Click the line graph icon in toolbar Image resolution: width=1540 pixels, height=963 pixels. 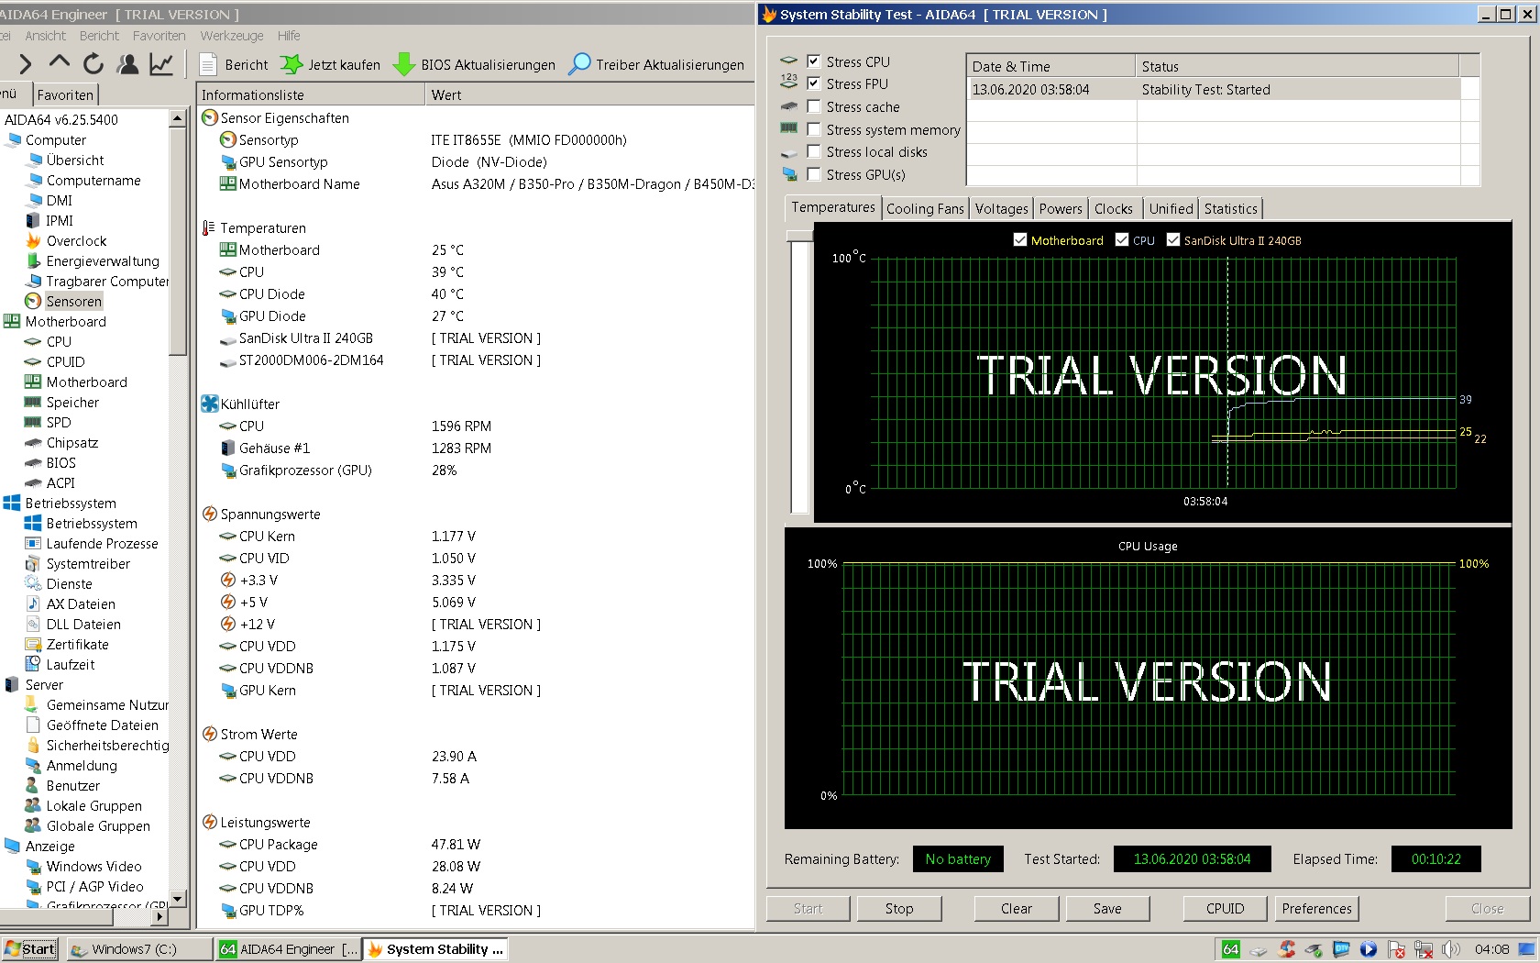pos(161,64)
